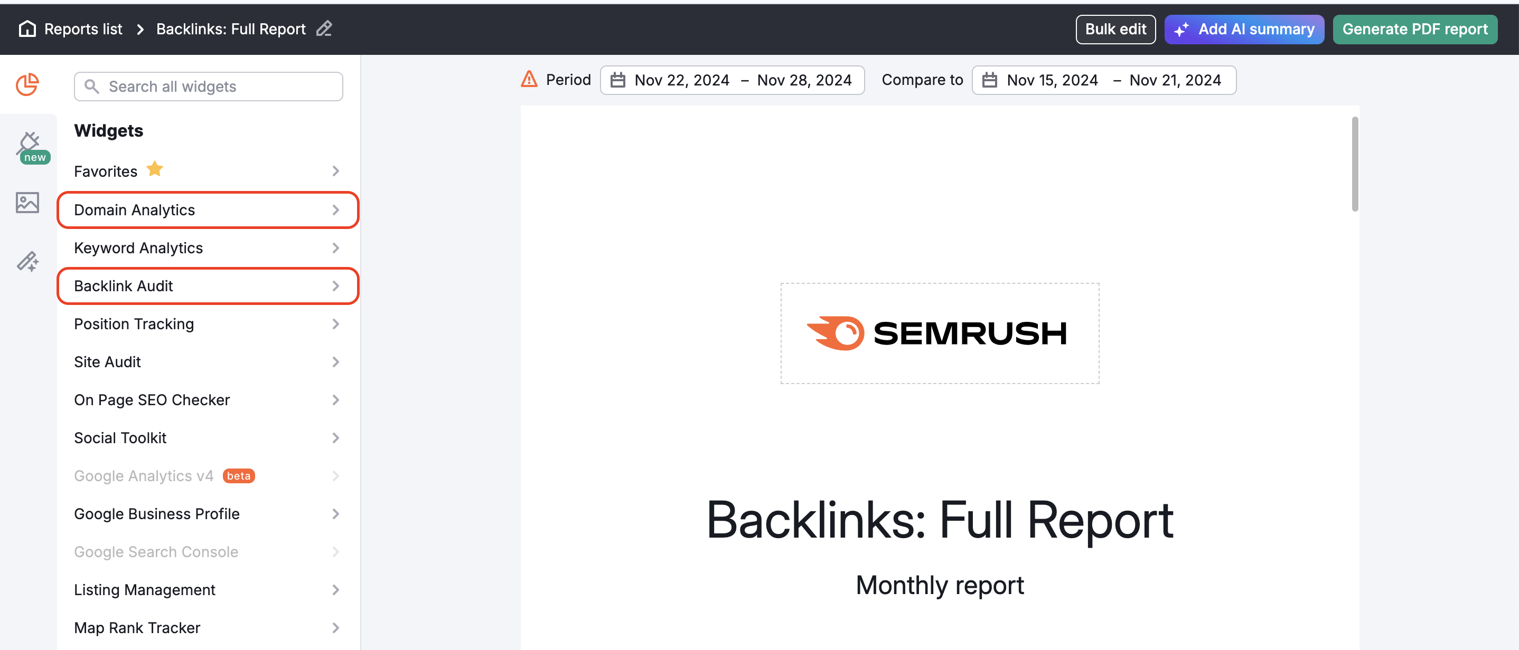Screen dimensions: 1519x650
Task: Open the Google Business Profile category
Action: tap(208, 514)
